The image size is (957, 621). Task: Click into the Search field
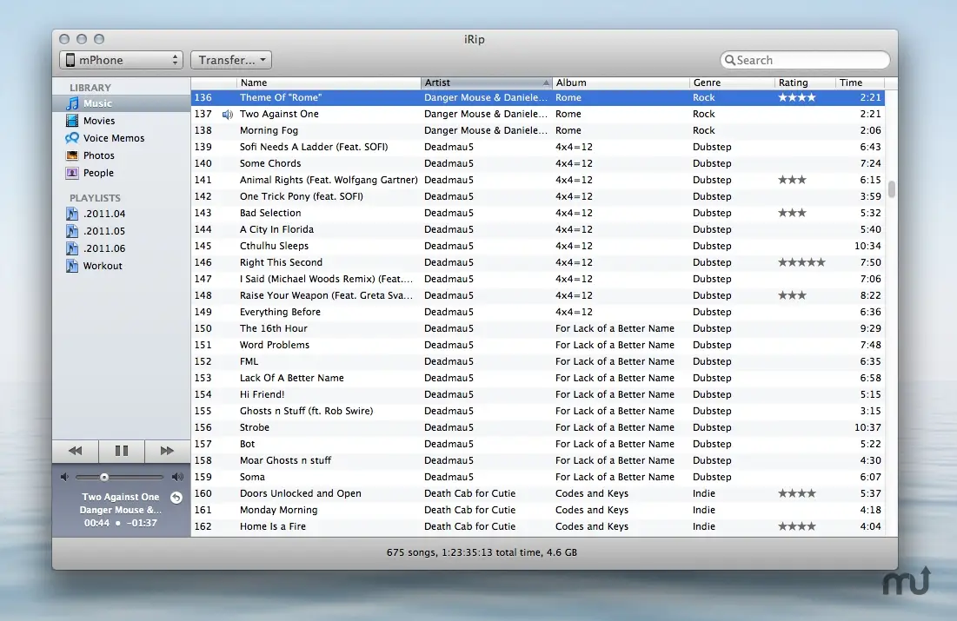click(805, 60)
